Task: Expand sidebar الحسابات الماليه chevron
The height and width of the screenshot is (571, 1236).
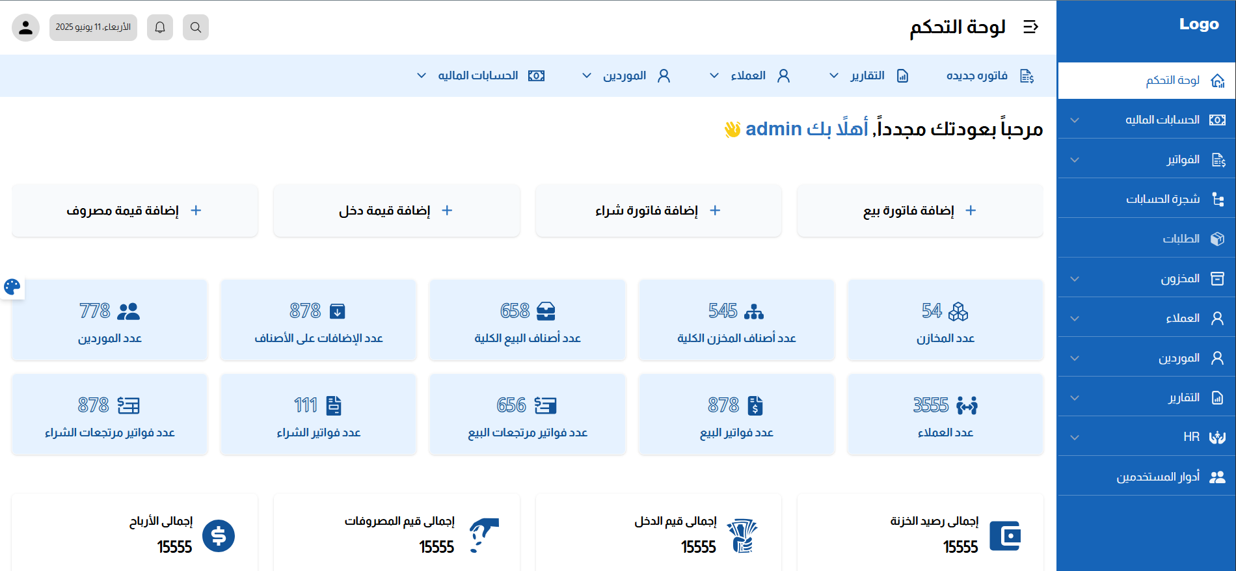Action: [1075, 120]
